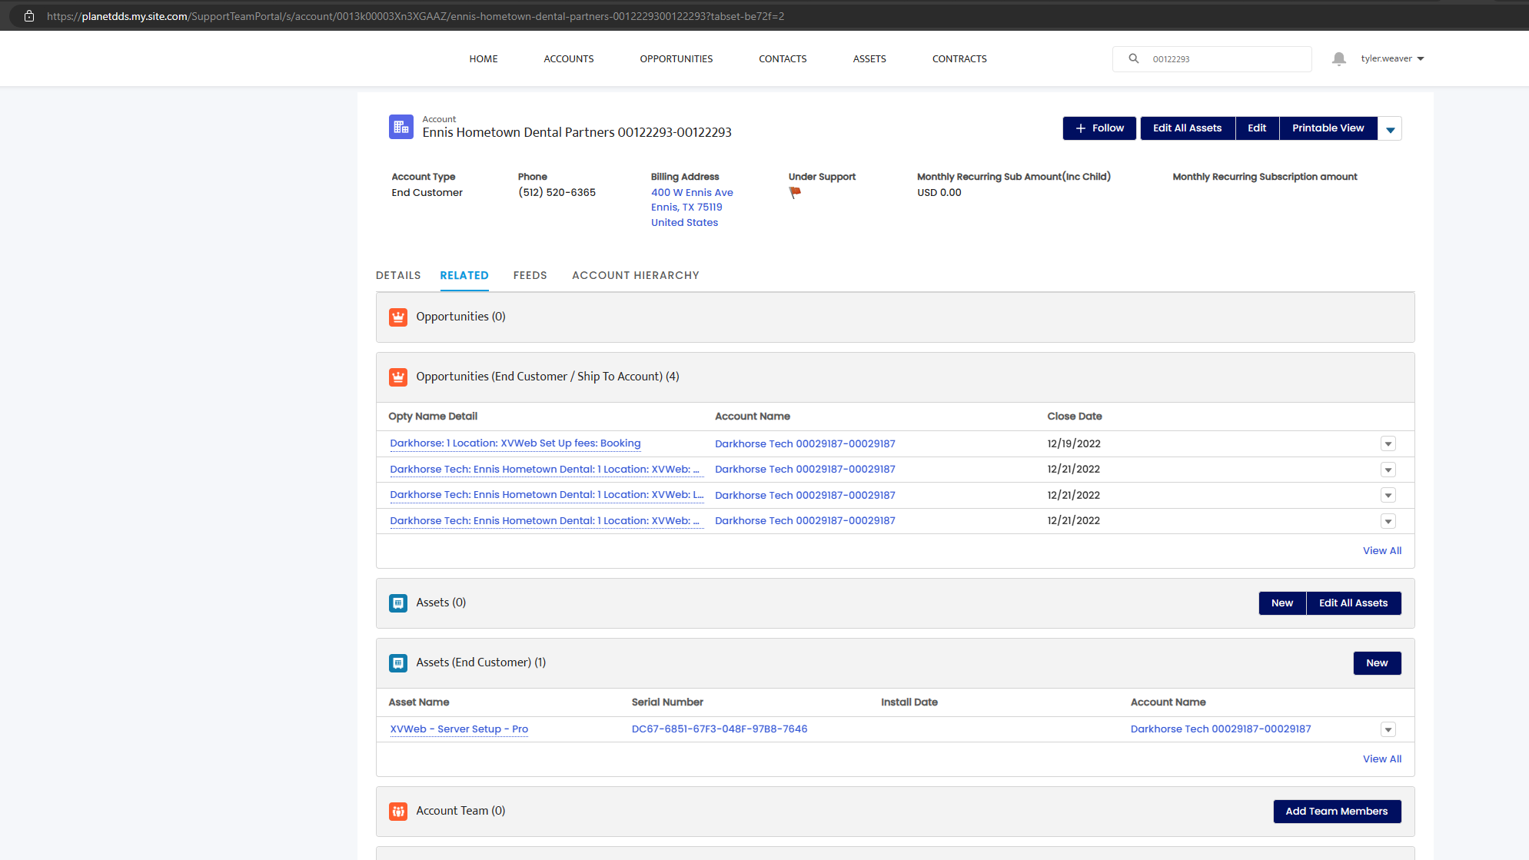Click the Account building icon in header

tap(401, 127)
